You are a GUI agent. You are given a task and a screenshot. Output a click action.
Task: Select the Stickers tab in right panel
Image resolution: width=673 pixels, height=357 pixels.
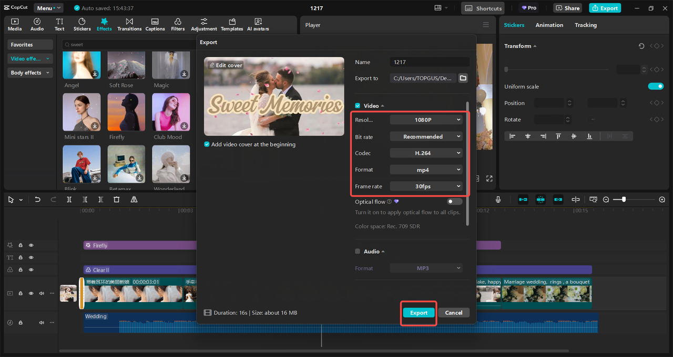tap(514, 25)
